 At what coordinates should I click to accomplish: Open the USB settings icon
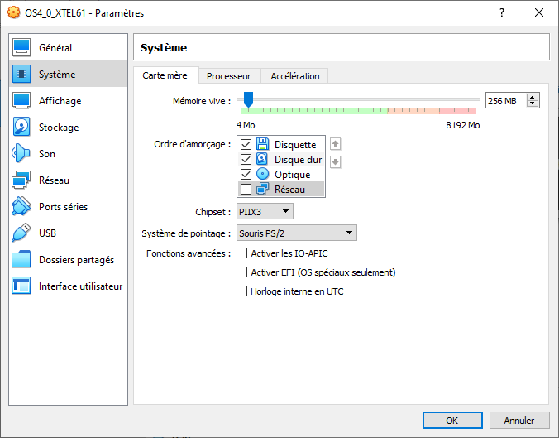pyautogui.click(x=22, y=233)
